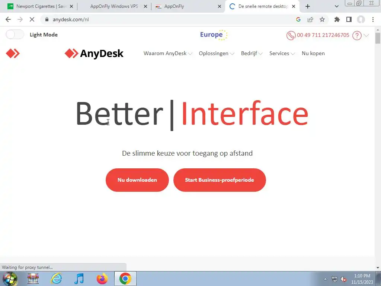Viewport: 381px width, 286px height.
Task: Open the Extensions puzzle icon
Action: coord(337,19)
